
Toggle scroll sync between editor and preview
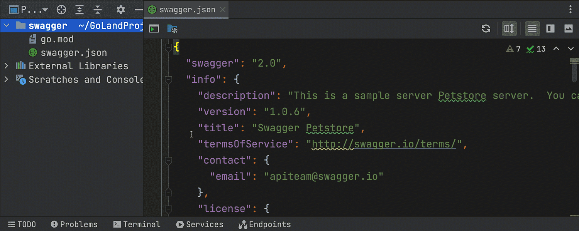pyautogui.click(x=509, y=28)
